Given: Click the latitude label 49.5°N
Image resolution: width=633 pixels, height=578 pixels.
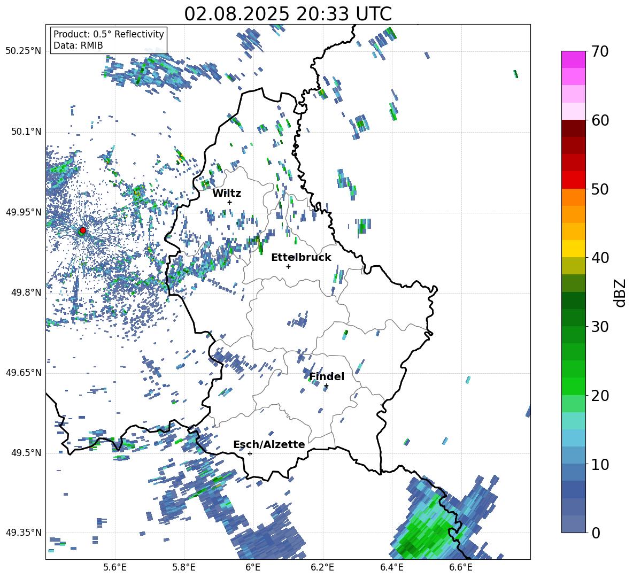Looking at the screenshot, I should [x=26, y=453].
